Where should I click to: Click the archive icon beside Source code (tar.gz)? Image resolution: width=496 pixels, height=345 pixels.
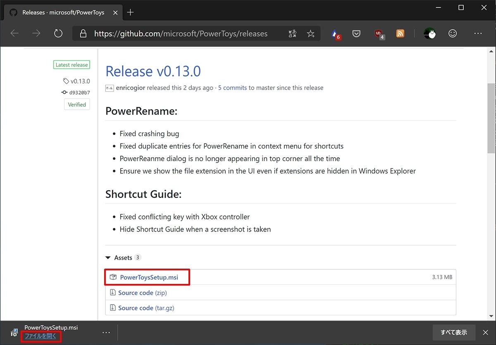pyautogui.click(x=113, y=308)
